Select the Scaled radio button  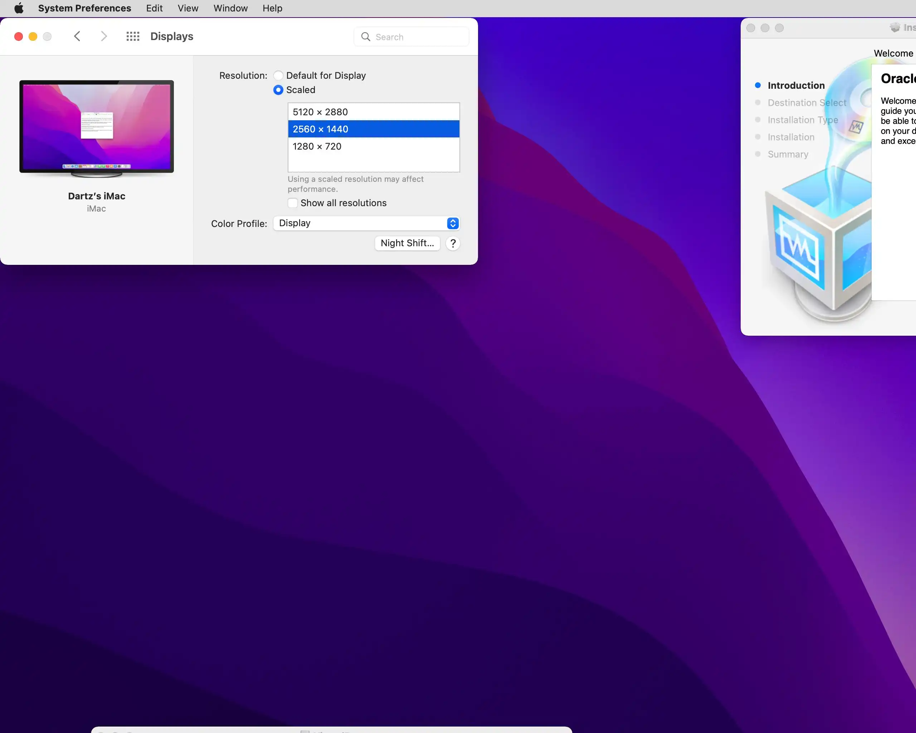(x=278, y=90)
